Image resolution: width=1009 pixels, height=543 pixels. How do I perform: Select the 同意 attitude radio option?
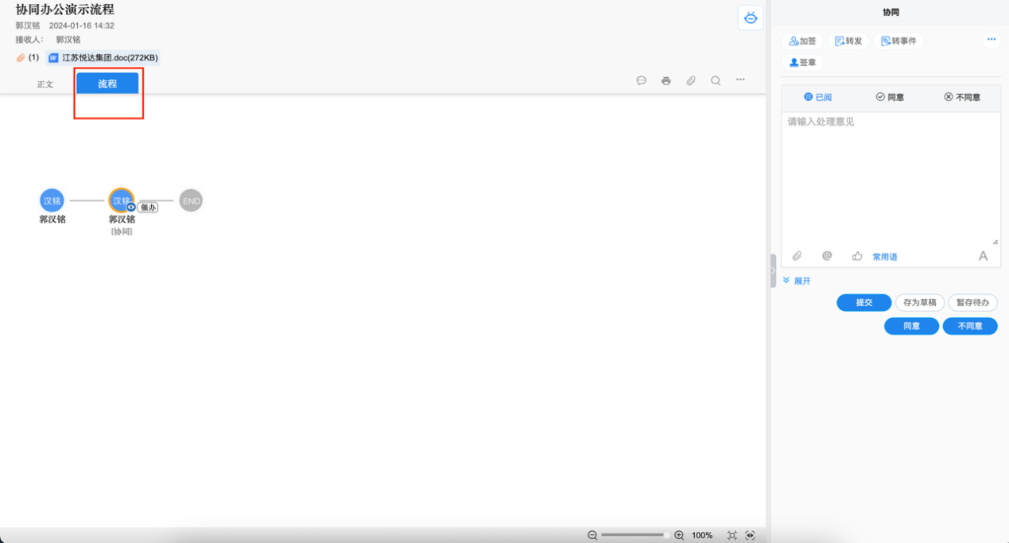pyautogui.click(x=890, y=97)
